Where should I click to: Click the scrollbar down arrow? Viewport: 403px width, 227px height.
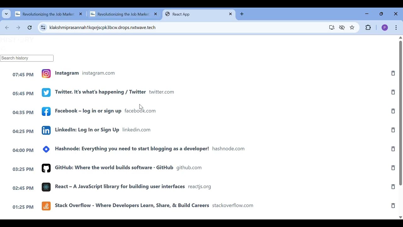[x=400, y=217]
